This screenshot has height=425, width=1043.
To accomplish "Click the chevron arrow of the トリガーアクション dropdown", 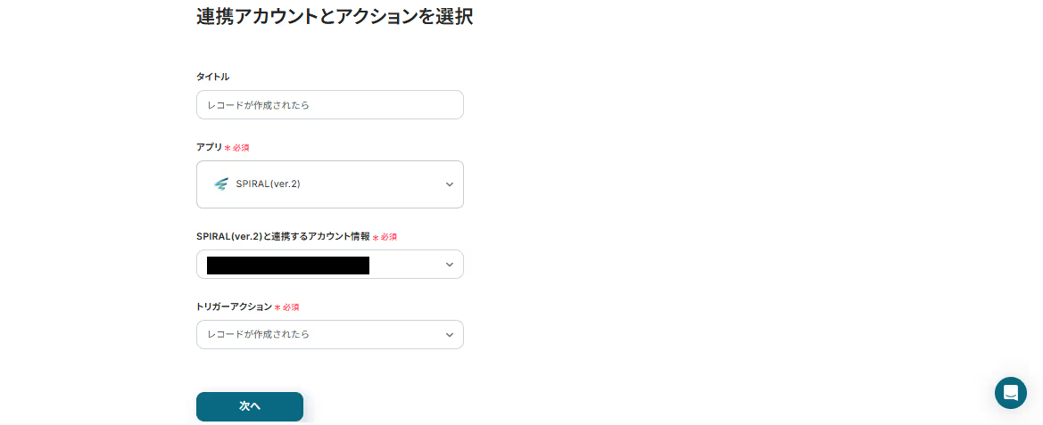I will (449, 335).
